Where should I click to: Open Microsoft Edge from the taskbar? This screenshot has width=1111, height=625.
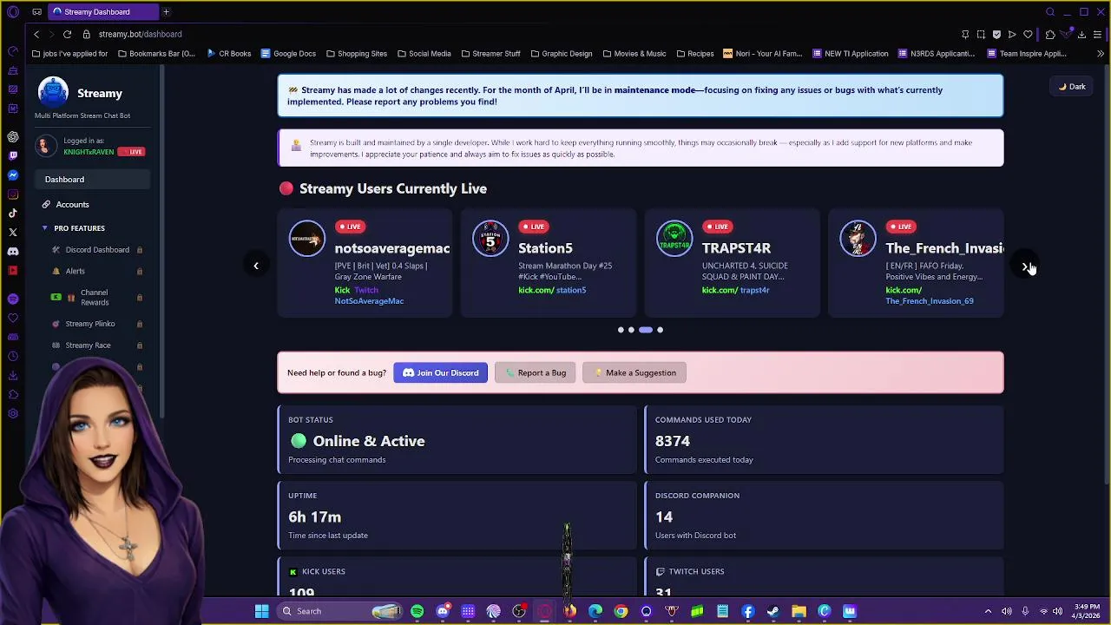(x=595, y=611)
